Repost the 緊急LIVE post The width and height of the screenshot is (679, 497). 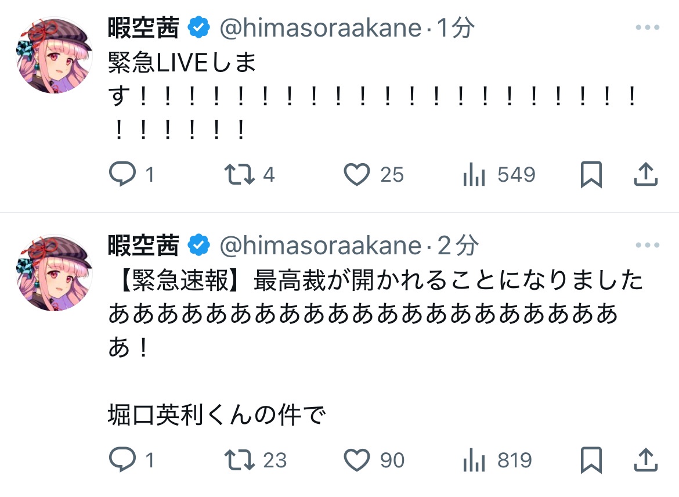240,175
